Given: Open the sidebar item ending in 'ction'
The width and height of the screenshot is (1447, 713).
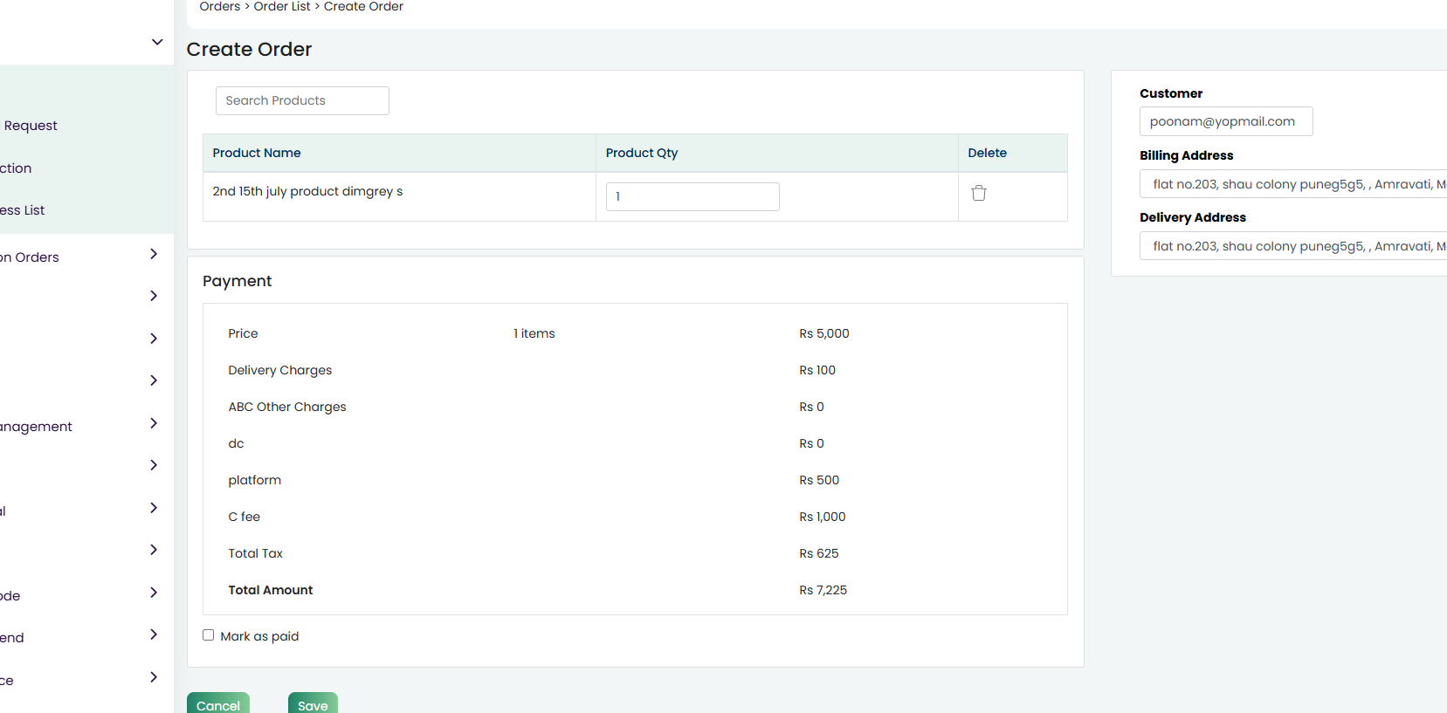Looking at the screenshot, I should click(x=16, y=168).
